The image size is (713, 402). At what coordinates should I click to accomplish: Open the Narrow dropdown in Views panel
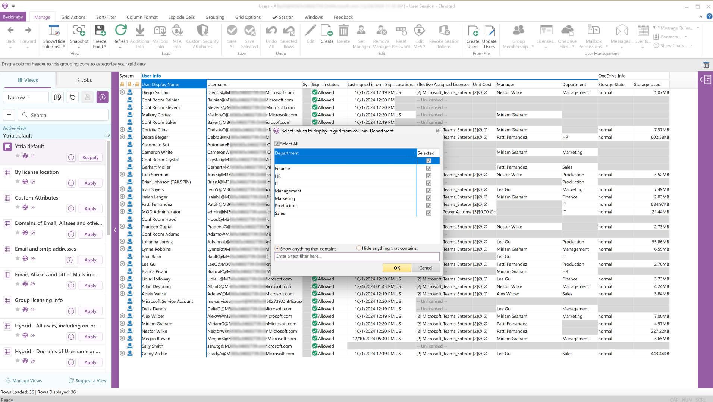[x=26, y=97]
